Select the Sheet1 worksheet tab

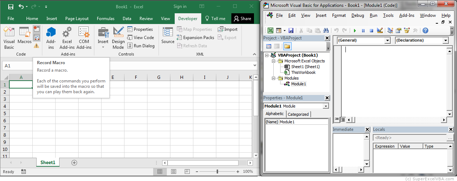tap(48, 162)
